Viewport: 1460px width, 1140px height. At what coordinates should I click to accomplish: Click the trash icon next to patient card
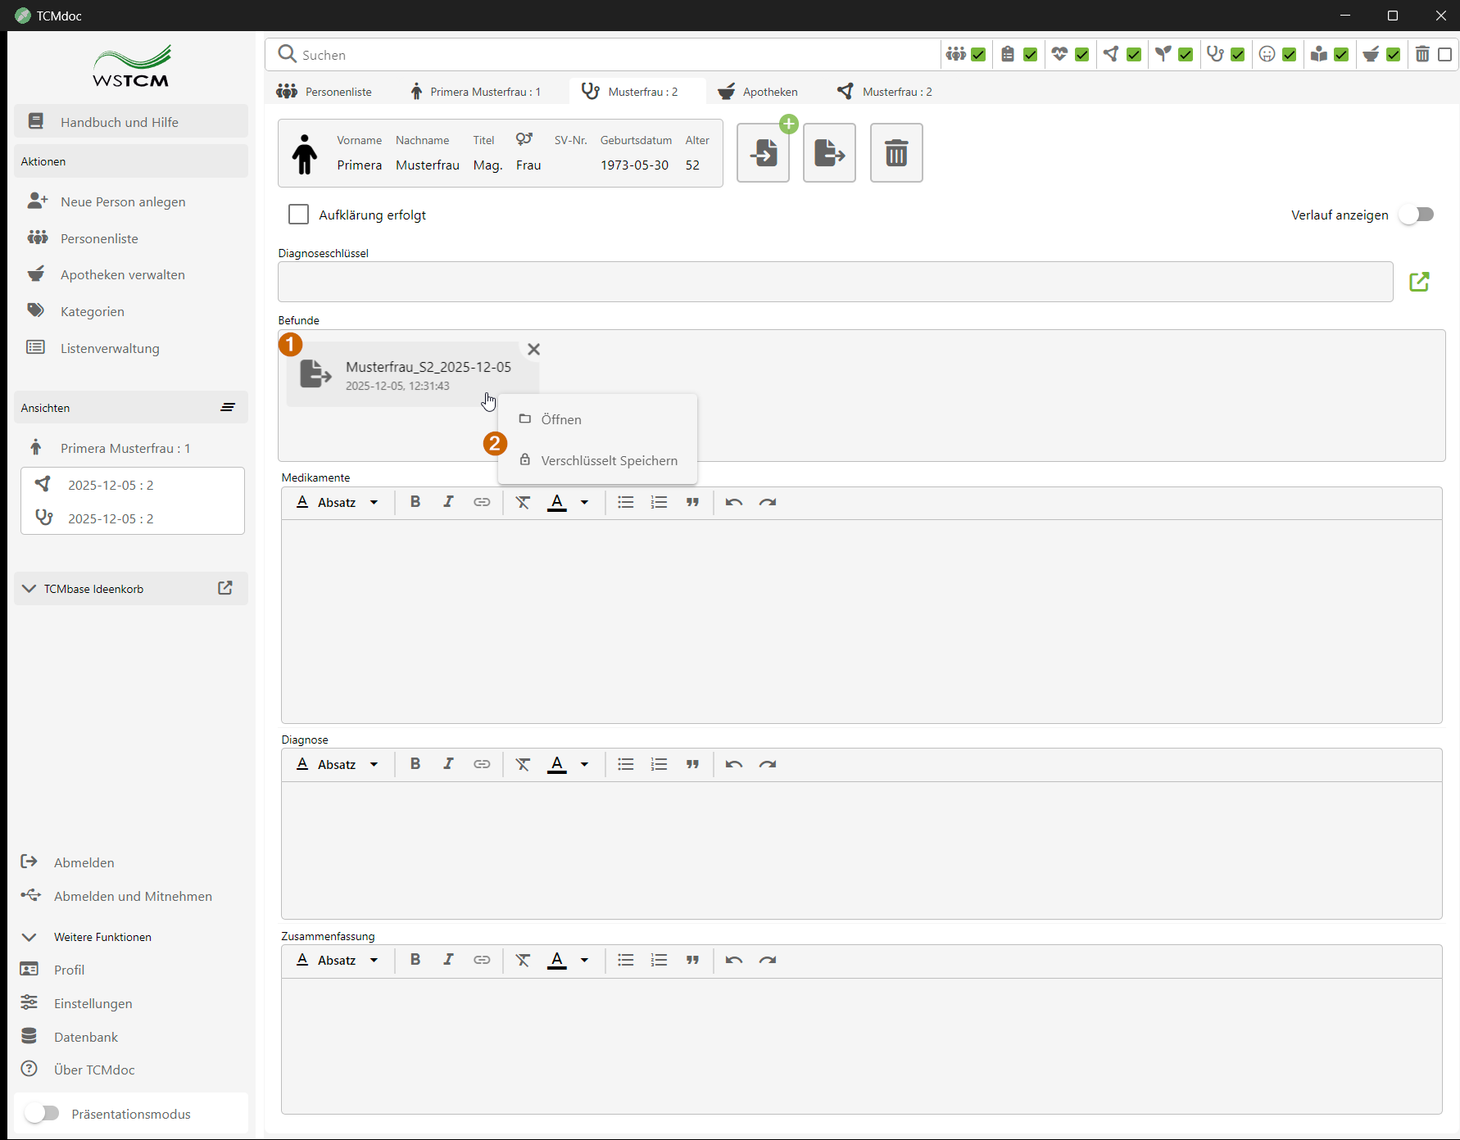click(x=895, y=153)
